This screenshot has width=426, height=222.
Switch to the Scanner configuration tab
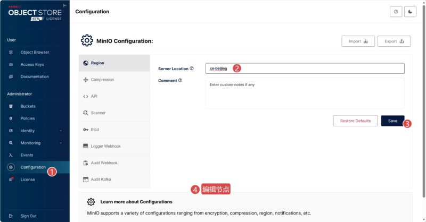click(x=114, y=113)
